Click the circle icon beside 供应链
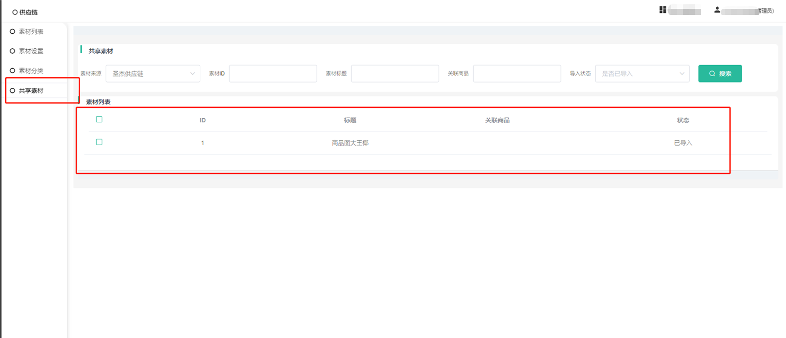786x338 pixels. (15, 12)
